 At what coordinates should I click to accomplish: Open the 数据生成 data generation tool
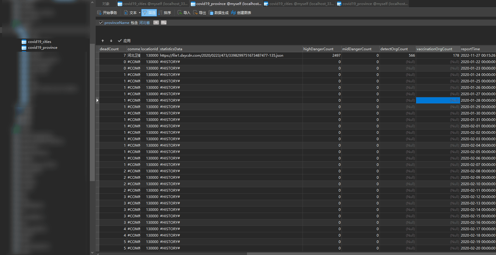pyautogui.click(x=219, y=13)
